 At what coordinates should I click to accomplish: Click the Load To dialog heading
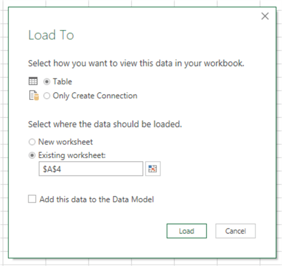tap(51, 35)
